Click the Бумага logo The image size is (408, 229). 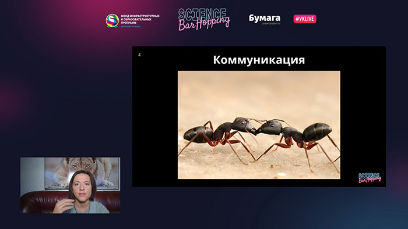click(265, 18)
